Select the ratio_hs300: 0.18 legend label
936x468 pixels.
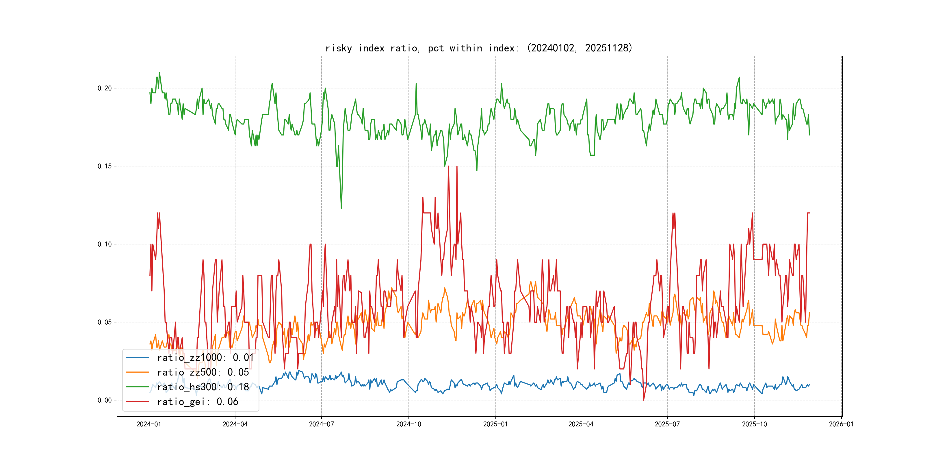(x=203, y=387)
